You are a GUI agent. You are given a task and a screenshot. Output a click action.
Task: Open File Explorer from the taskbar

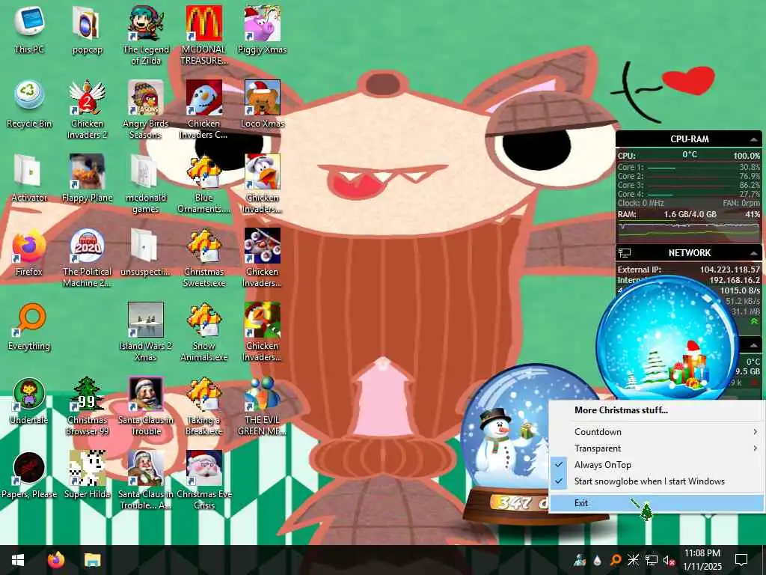pyautogui.click(x=92, y=560)
